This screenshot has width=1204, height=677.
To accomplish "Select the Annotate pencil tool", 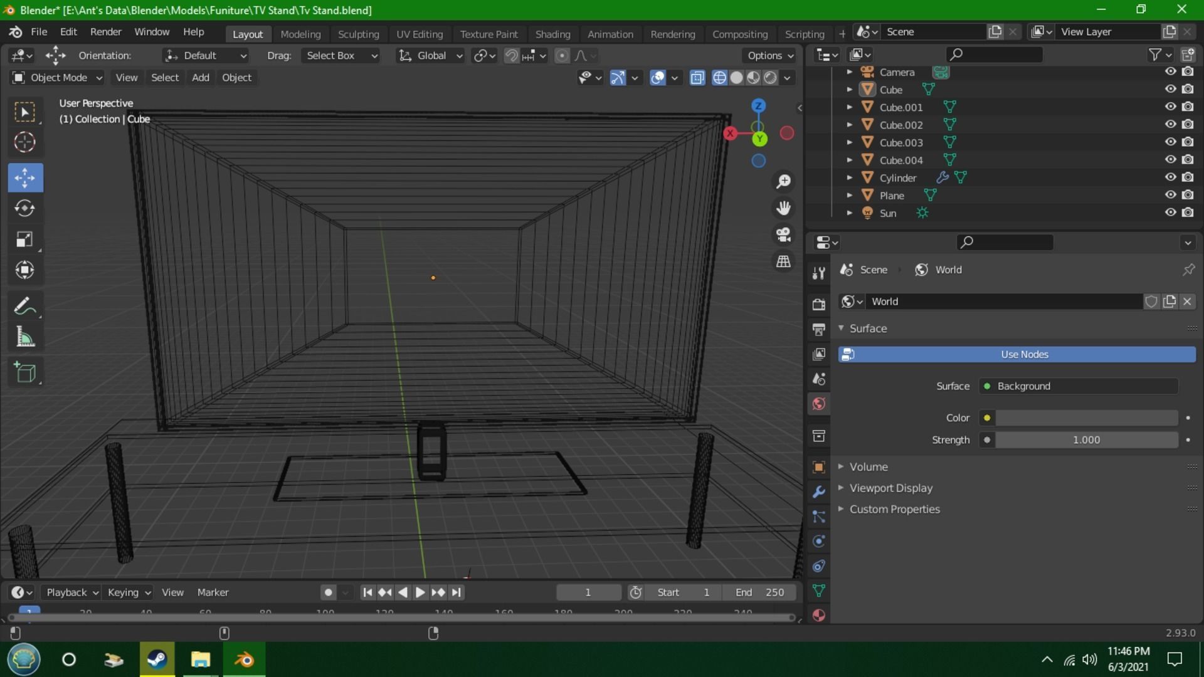I will (x=25, y=307).
